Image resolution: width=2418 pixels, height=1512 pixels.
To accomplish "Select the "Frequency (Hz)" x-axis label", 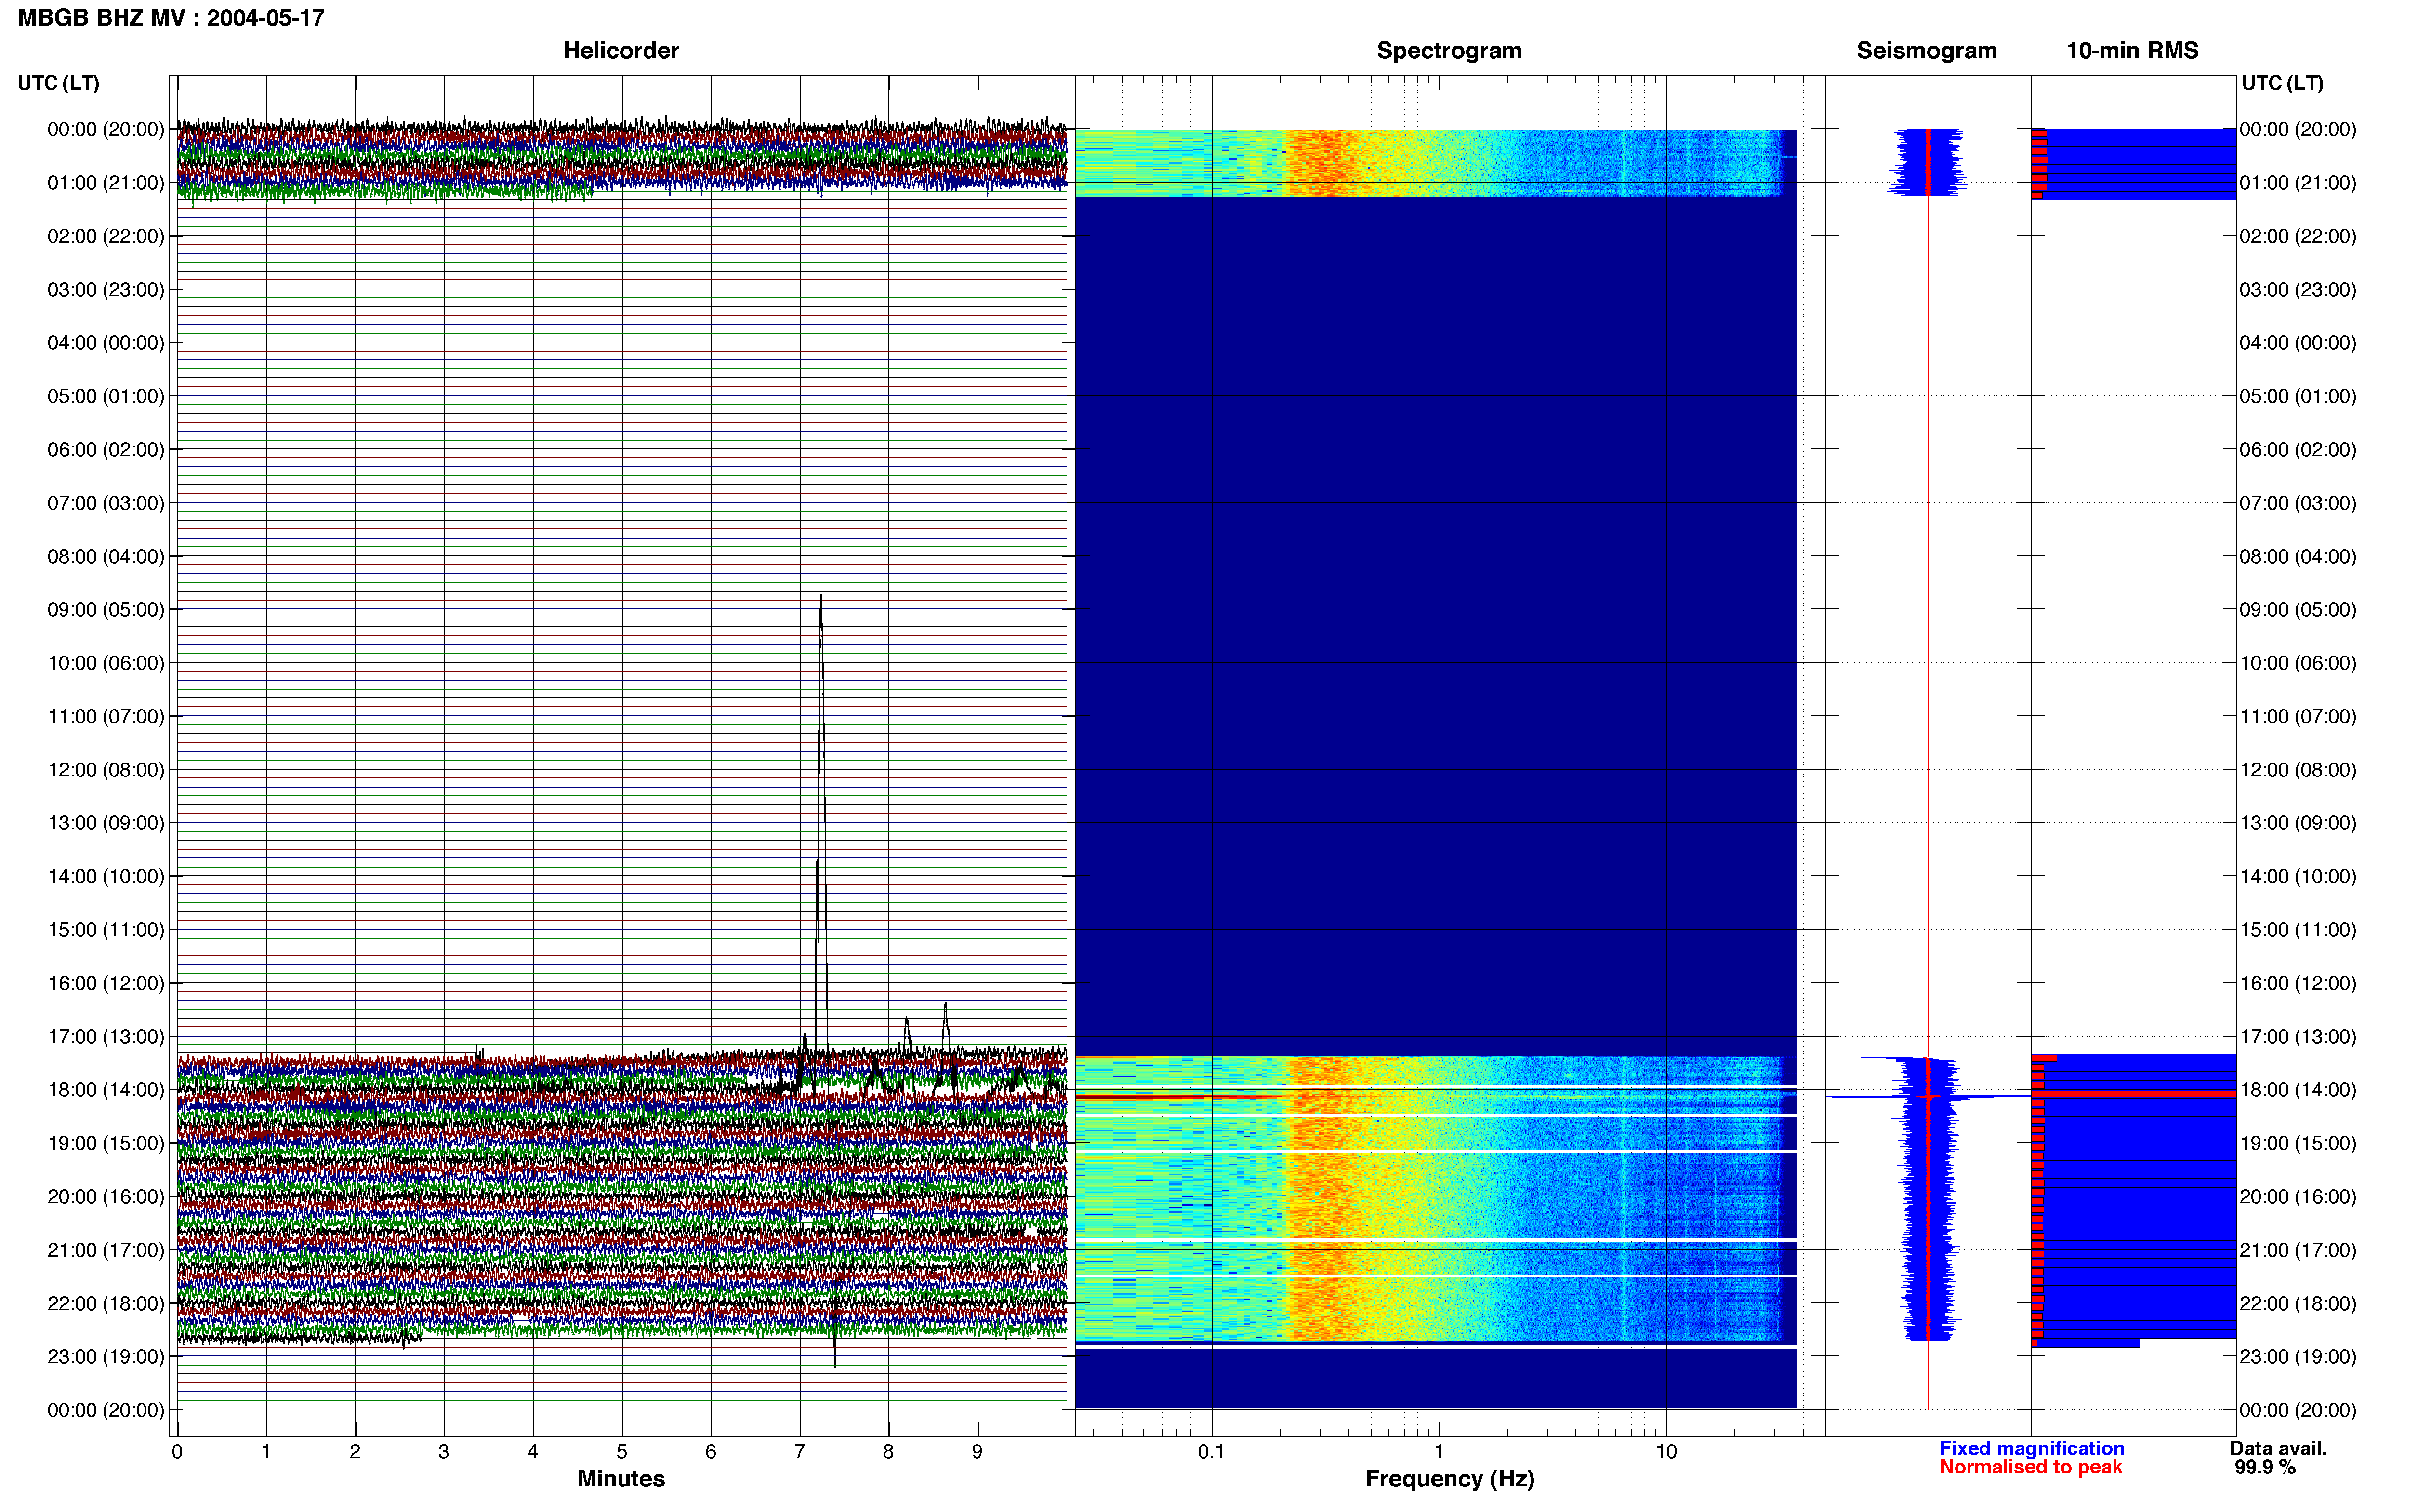I will [x=1449, y=1478].
